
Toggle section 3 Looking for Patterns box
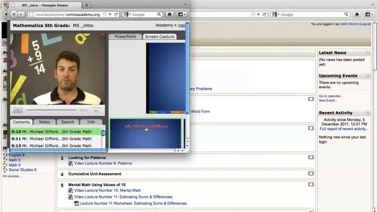pos(311,157)
